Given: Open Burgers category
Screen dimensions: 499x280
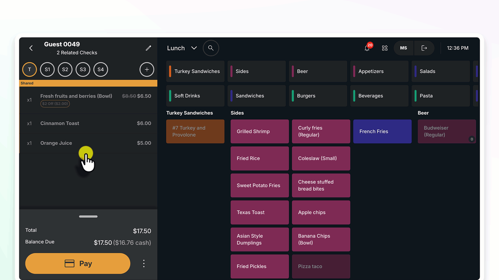Looking at the screenshot, I should 318,96.
